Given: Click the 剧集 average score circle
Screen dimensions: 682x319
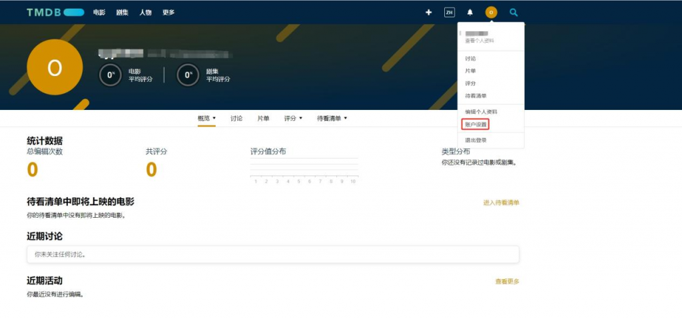Looking at the screenshot, I should click(188, 75).
